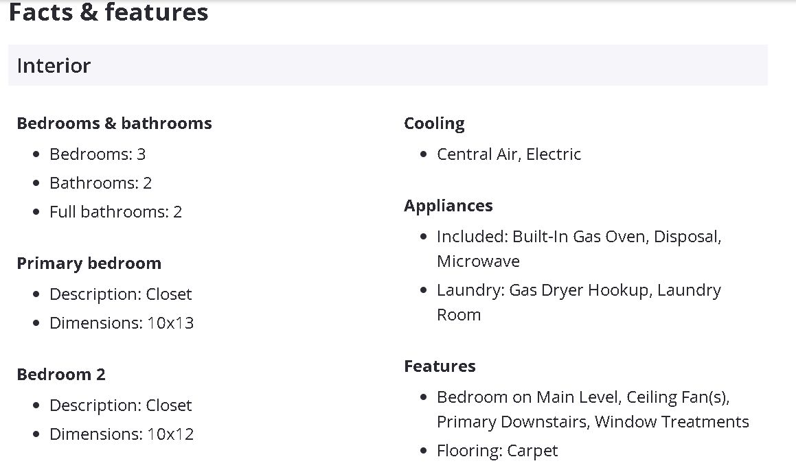This screenshot has width=796, height=470.
Task: Click the Interior section header bar
Action: click(387, 66)
